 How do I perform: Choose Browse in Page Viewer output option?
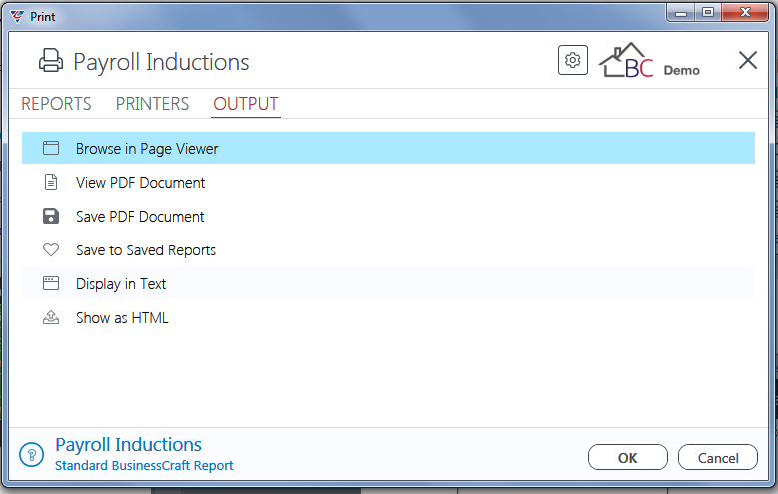389,148
